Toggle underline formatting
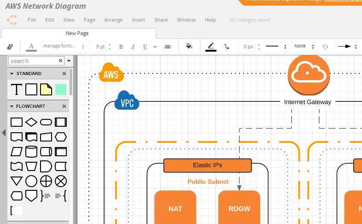 click(x=145, y=47)
